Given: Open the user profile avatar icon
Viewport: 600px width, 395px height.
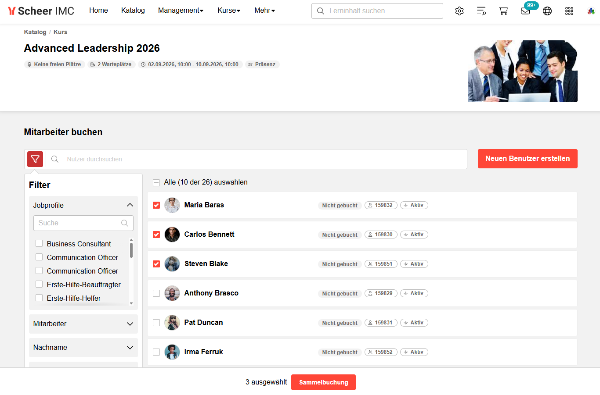Looking at the screenshot, I should 591,11.
